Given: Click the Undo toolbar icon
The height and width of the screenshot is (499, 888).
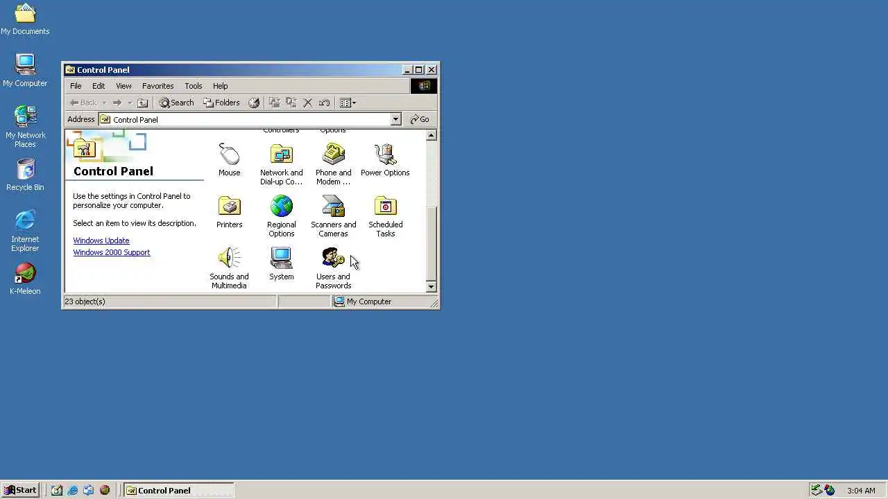Looking at the screenshot, I should click(324, 103).
